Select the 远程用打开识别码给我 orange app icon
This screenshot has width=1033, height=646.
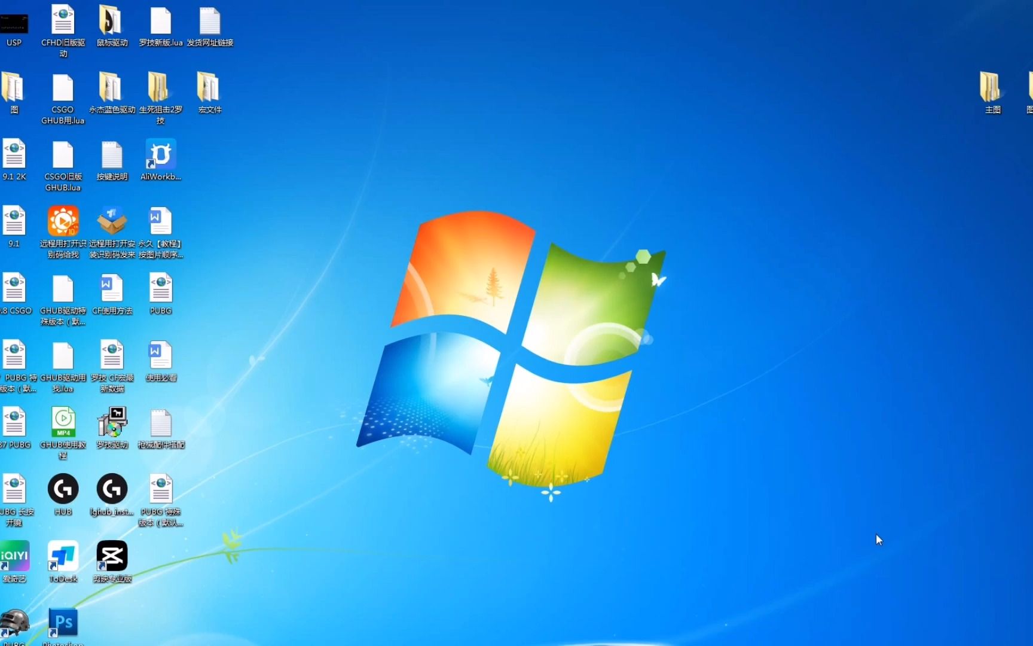[63, 221]
